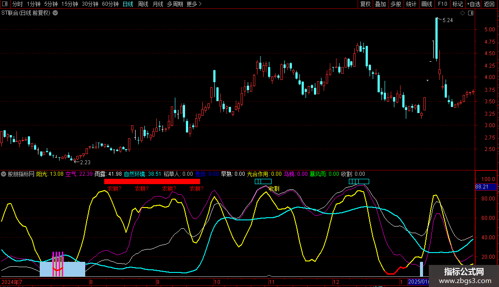Click the 返回 back button
The width and height of the screenshot is (499, 287).
click(489, 4)
